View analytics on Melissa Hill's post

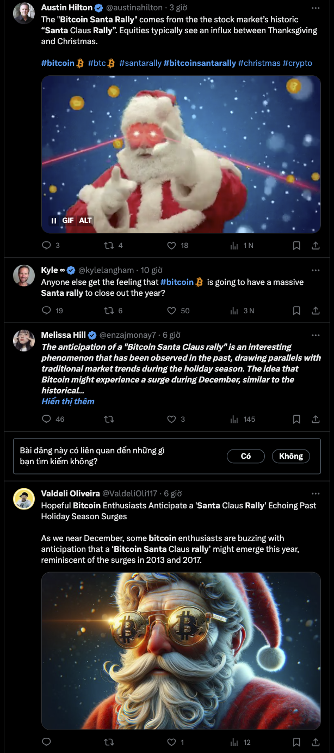(x=234, y=419)
